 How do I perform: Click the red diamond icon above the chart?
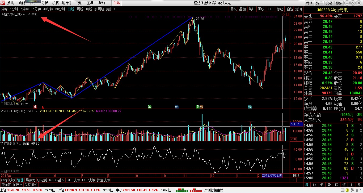[x=283, y=14]
